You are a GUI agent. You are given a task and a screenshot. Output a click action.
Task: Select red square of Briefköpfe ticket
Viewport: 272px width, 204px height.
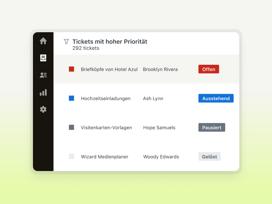[72, 69]
